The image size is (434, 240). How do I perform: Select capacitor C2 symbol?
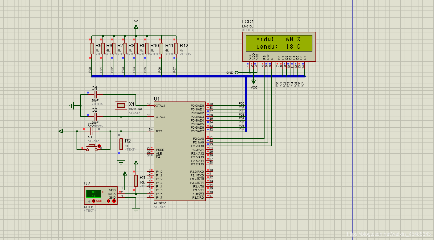tap(95, 117)
